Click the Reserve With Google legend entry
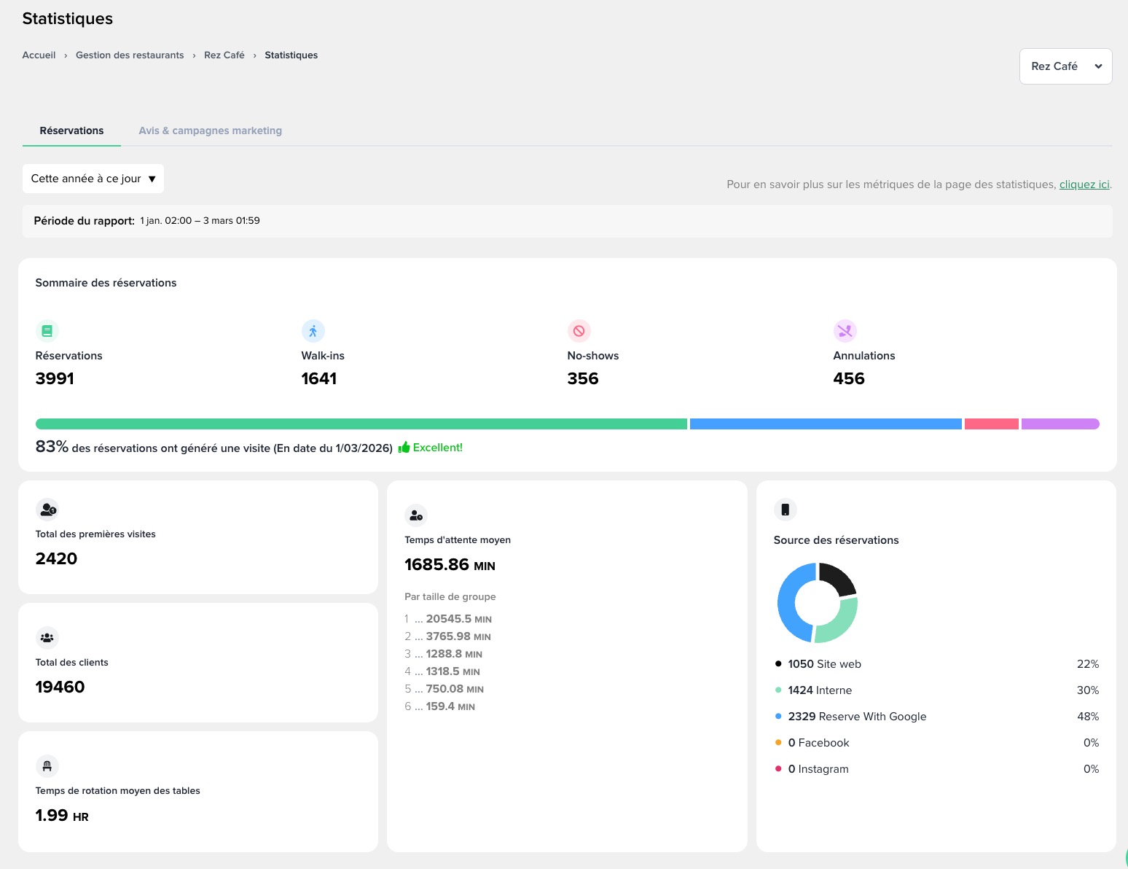 click(x=857, y=717)
